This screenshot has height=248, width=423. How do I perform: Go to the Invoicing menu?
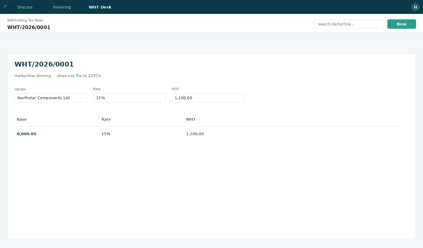pyautogui.click(x=62, y=7)
